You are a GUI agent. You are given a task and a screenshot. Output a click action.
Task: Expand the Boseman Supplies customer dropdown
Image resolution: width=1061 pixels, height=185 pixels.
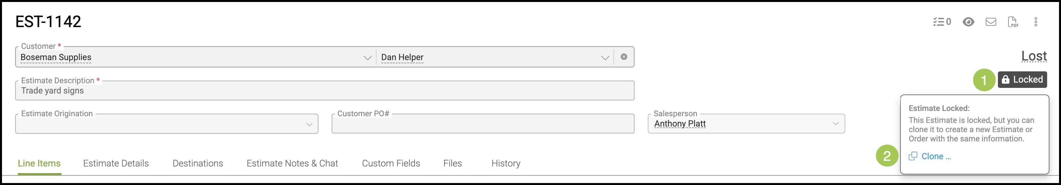click(367, 58)
